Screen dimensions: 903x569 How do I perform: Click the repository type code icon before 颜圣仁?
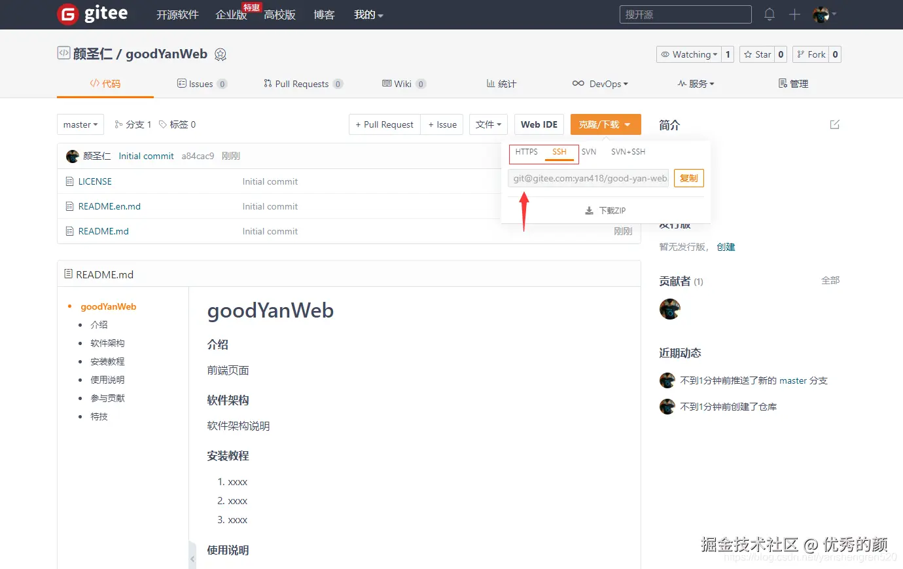tap(63, 53)
